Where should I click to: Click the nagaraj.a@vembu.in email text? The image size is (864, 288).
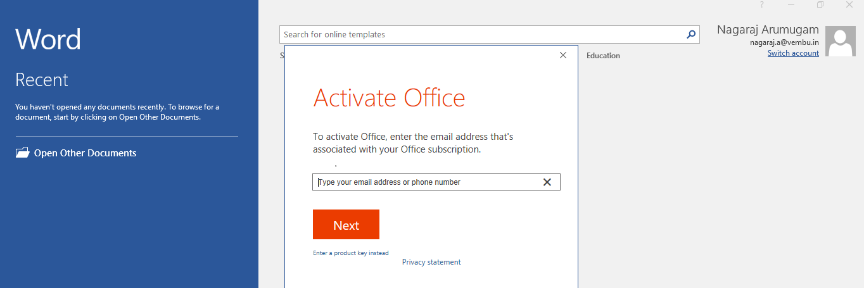coord(784,42)
